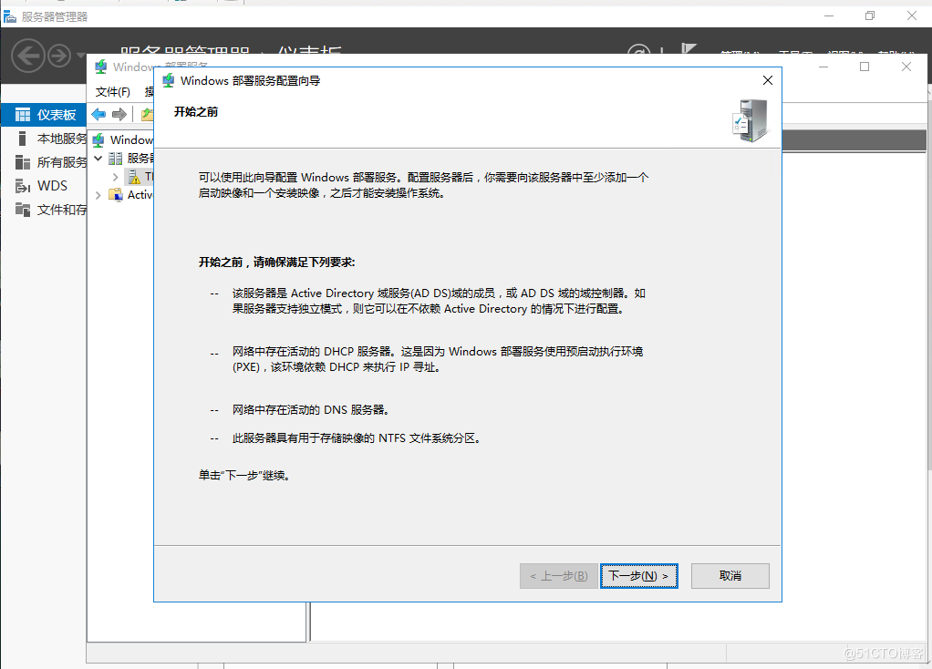
Task: Minimize the Windows 部署服务 console window
Action: coord(823,67)
